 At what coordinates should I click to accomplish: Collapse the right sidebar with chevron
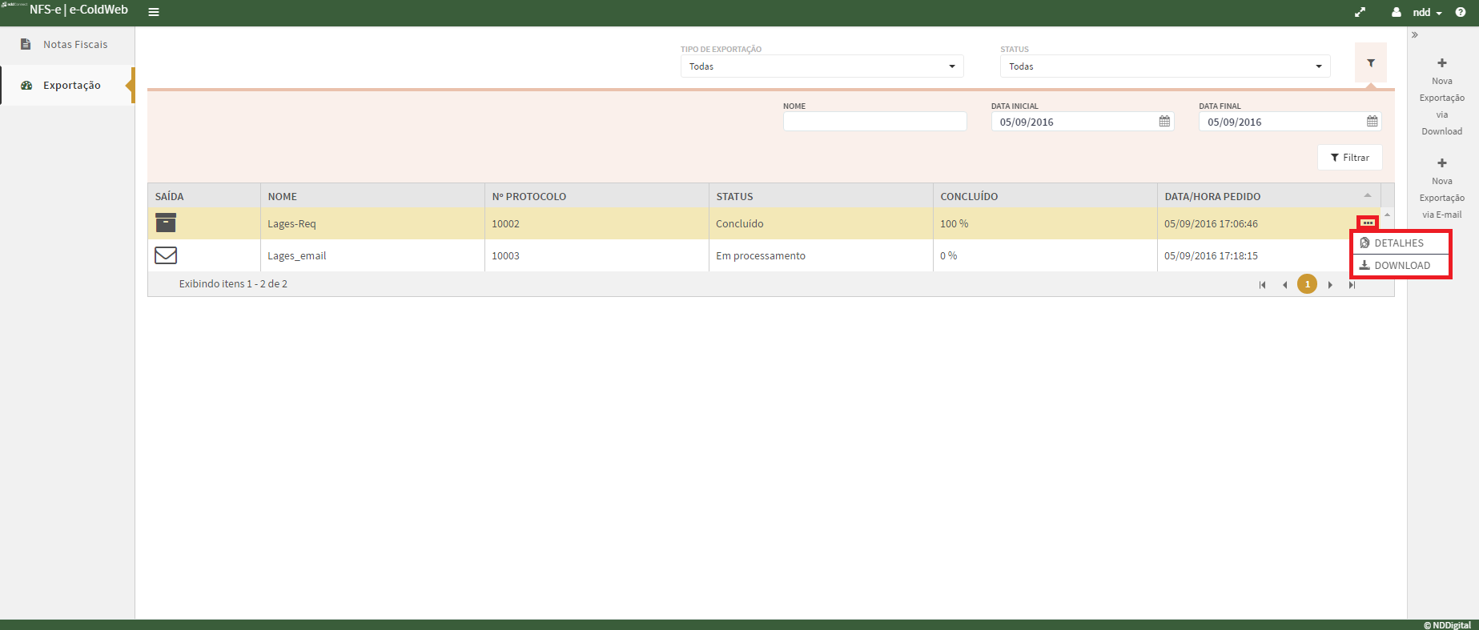(x=1415, y=35)
